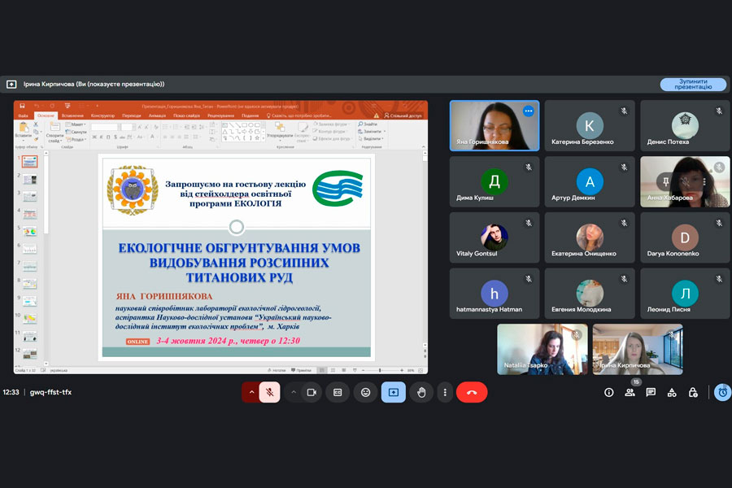Click the font name combo box

tap(105, 127)
